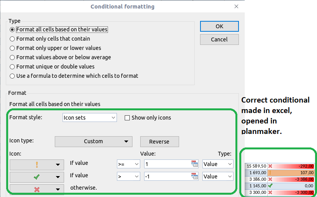This screenshot has height=197, width=317.
Task: Open the green checkmark icon dropdown
Action: click(x=37, y=177)
